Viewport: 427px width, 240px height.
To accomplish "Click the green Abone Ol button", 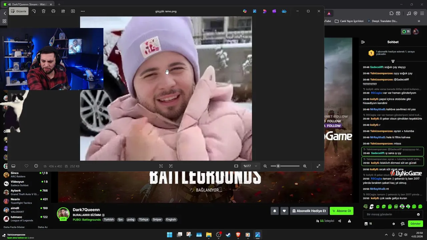I will pos(342,211).
